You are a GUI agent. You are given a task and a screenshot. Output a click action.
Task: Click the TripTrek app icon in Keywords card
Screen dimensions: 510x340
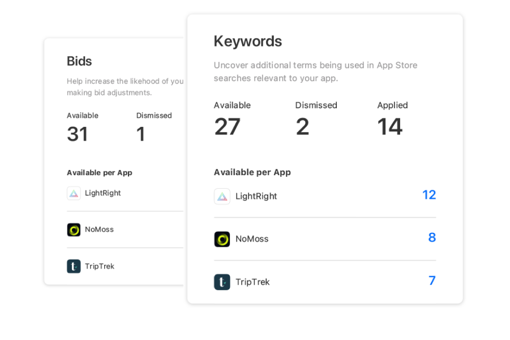(x=222, y=282)
